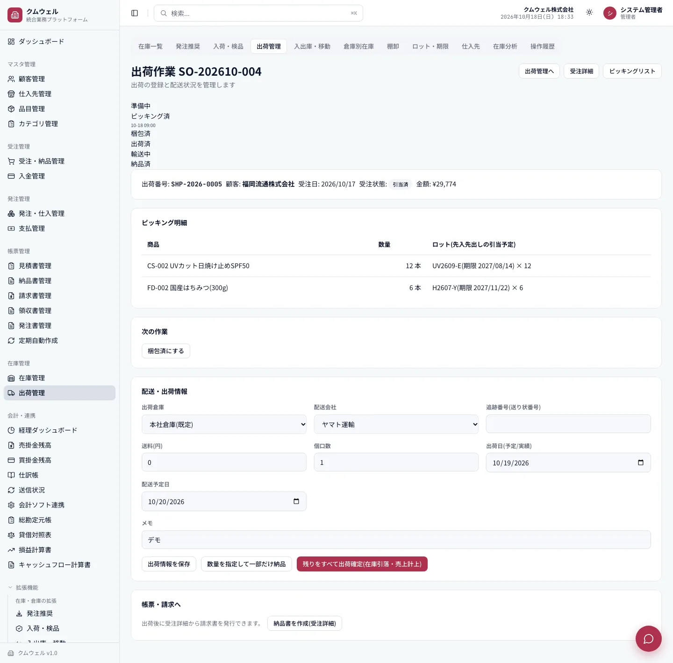Open the 配送会社 dropdown showing ヤマト運輸

(396, 424)
